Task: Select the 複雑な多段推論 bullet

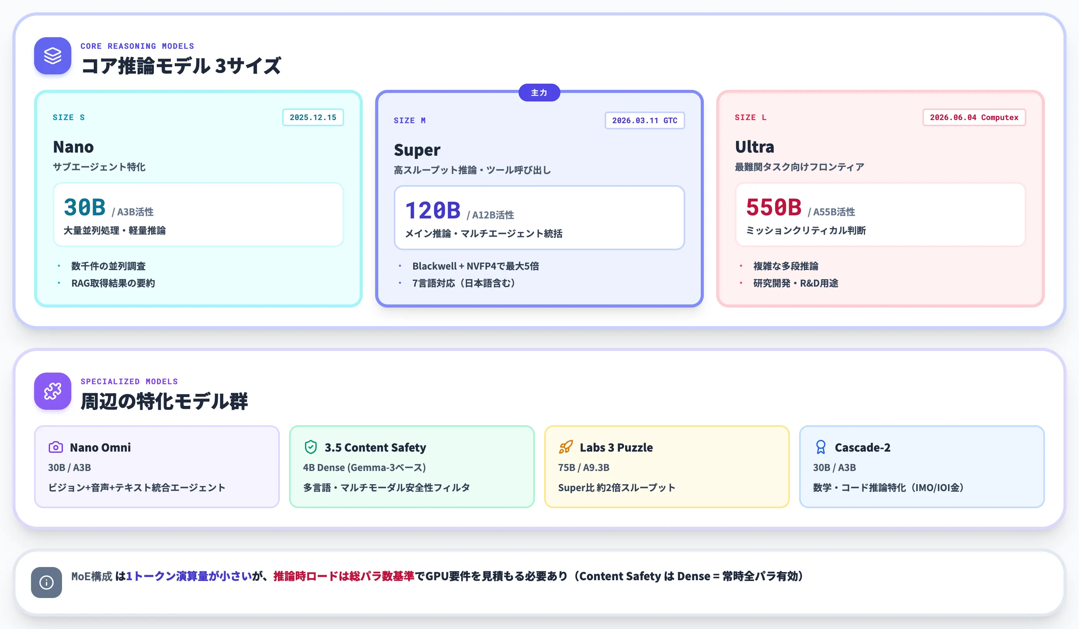Action: coord(786,266)
